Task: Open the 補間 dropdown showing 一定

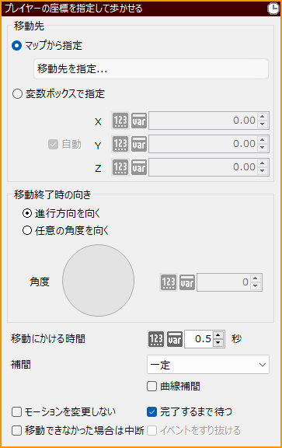Action: pos(208,365)
